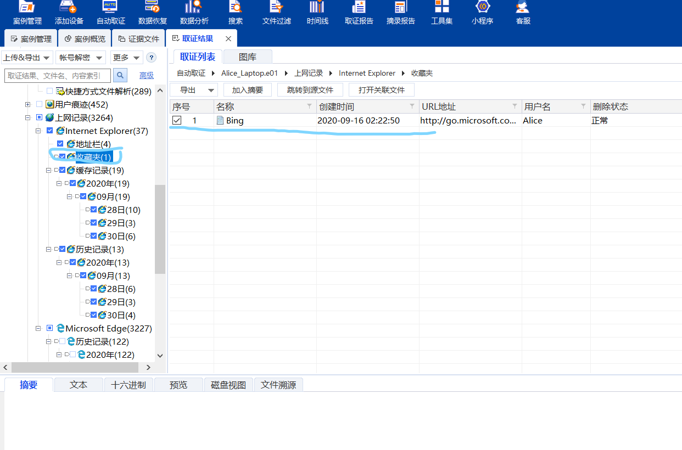Toggle the 快捷方式文件解析(289) checkbox
The height and width of the screenshot is (450, 682).
click(x=50, y=91)
